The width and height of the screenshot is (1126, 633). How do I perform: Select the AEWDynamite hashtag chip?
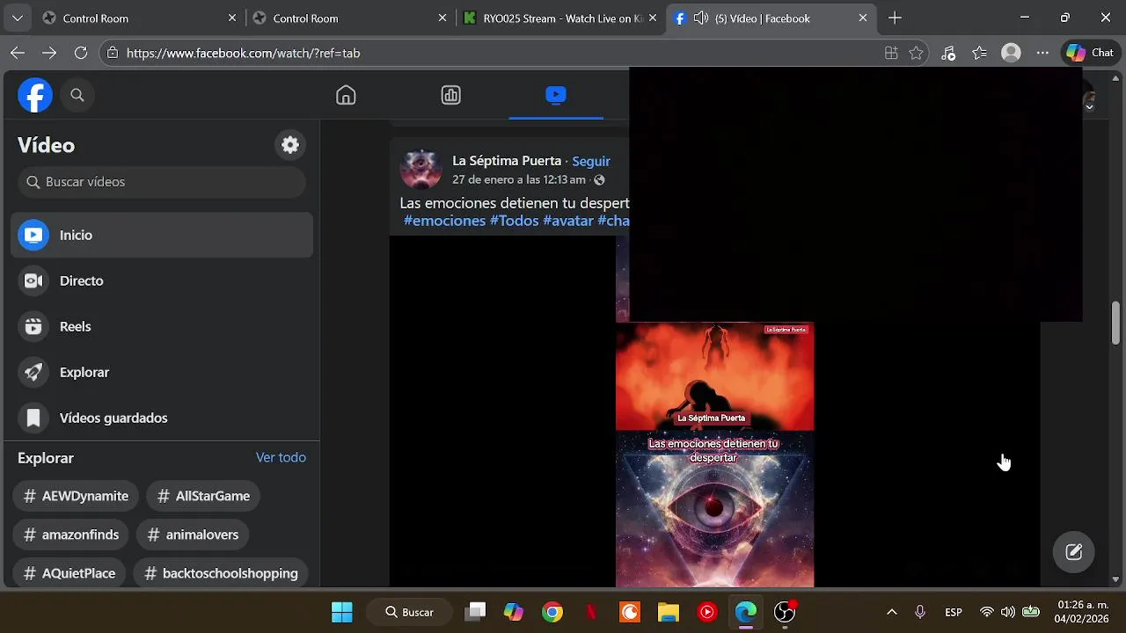(x=76, y=496)
